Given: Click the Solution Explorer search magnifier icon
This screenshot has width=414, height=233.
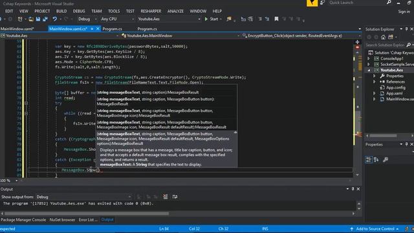Looking at the screenshot, I should 408,45.
